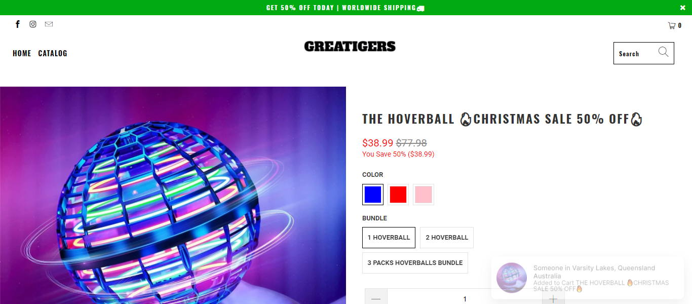Open the Instagram social link icon
This screenshot has height=304, width=692.
click(x=33, y=24)
